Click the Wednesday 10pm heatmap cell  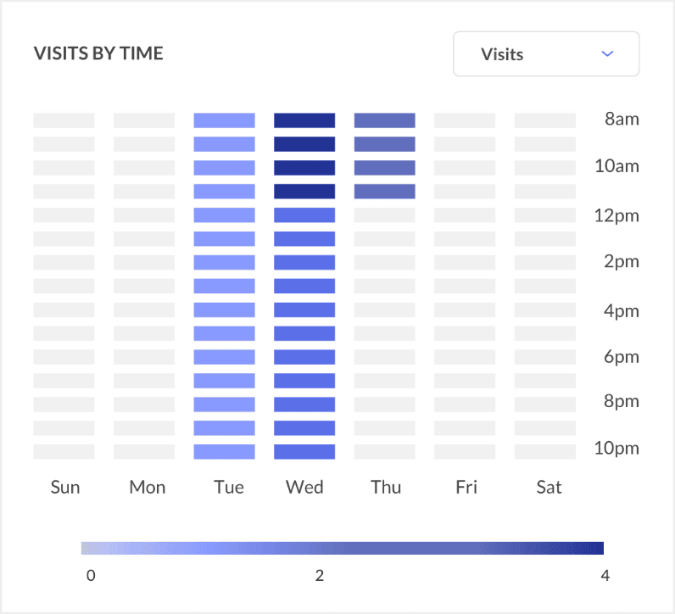pyautogui.click(x=304, y=452)
